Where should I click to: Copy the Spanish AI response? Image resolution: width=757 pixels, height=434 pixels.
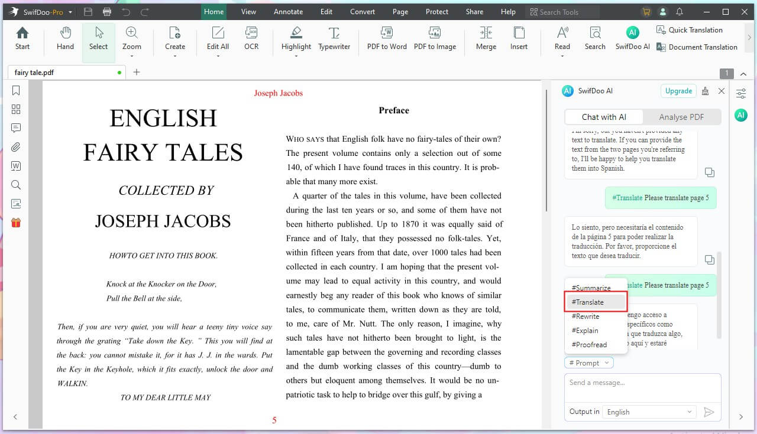pos(709,259)
